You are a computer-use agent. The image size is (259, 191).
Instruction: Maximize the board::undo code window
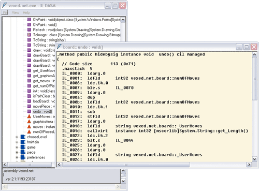coord(247,47)
